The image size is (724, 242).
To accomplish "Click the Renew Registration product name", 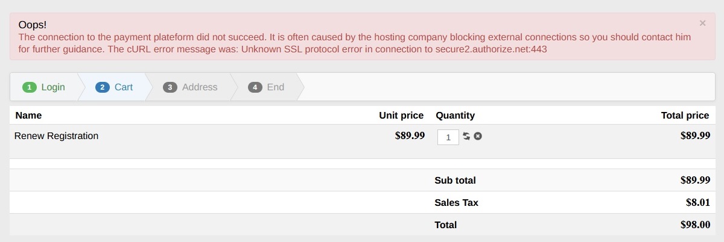I will (x=56, y=136).
